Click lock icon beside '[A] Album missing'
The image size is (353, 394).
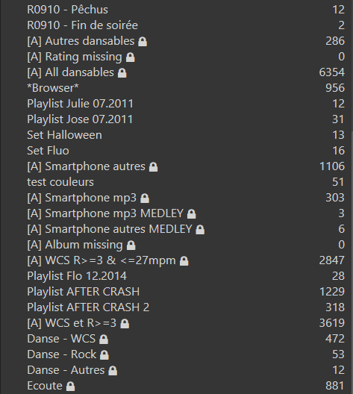(131, 246)
